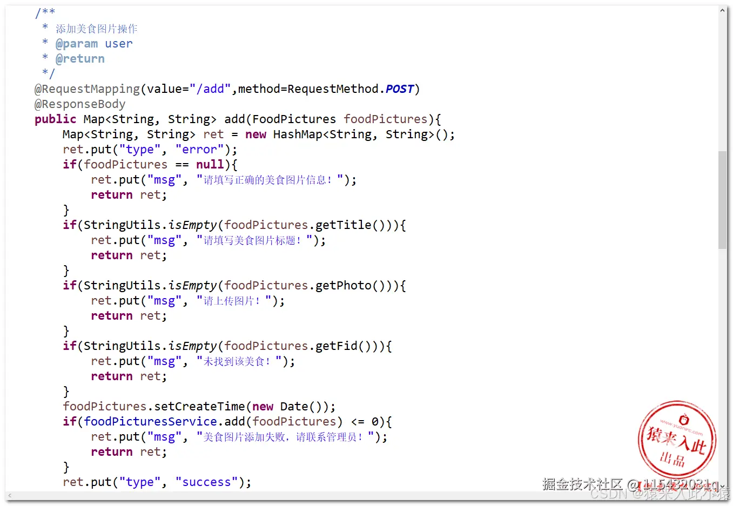Viewport: 733px width, 506px height.
Task: Click the getPhoto() call
Action: pyautogui.click(x=351, y=286)
